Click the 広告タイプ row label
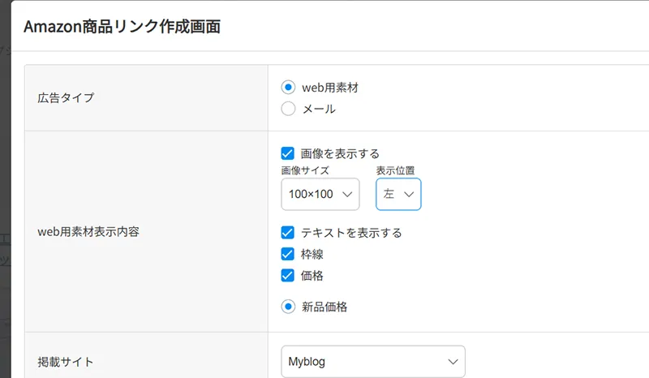 click(66, 98)
